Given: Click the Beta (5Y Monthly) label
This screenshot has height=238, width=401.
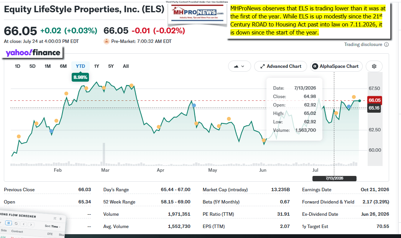Looking at the screenshot, I should (x=221, y=202).
